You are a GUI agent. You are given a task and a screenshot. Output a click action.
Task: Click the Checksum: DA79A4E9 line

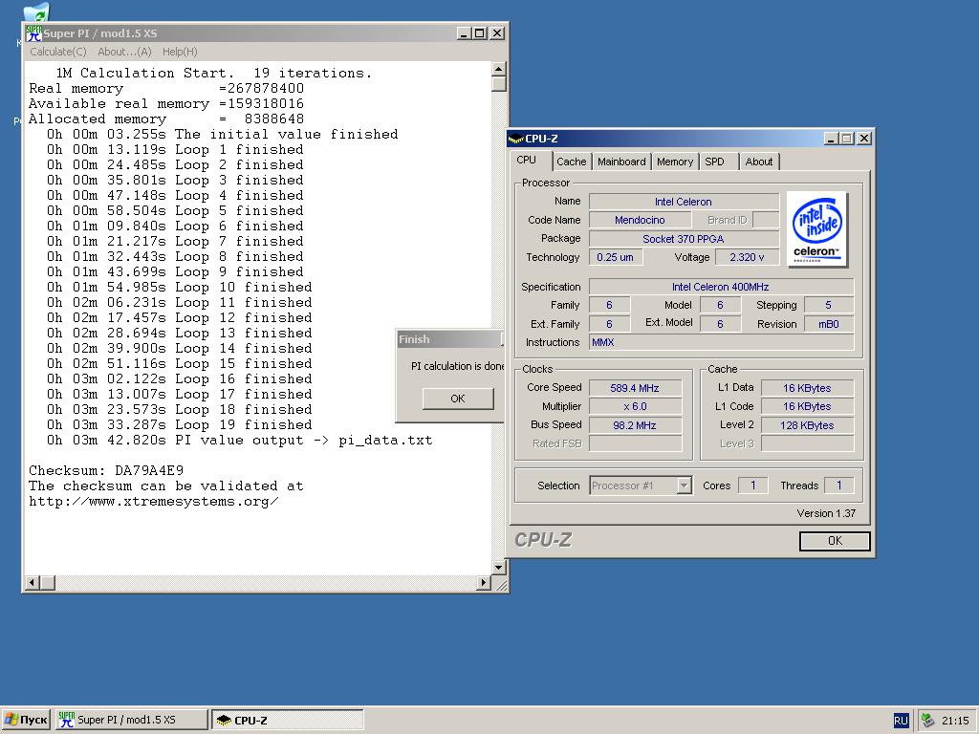click(106, 470)
